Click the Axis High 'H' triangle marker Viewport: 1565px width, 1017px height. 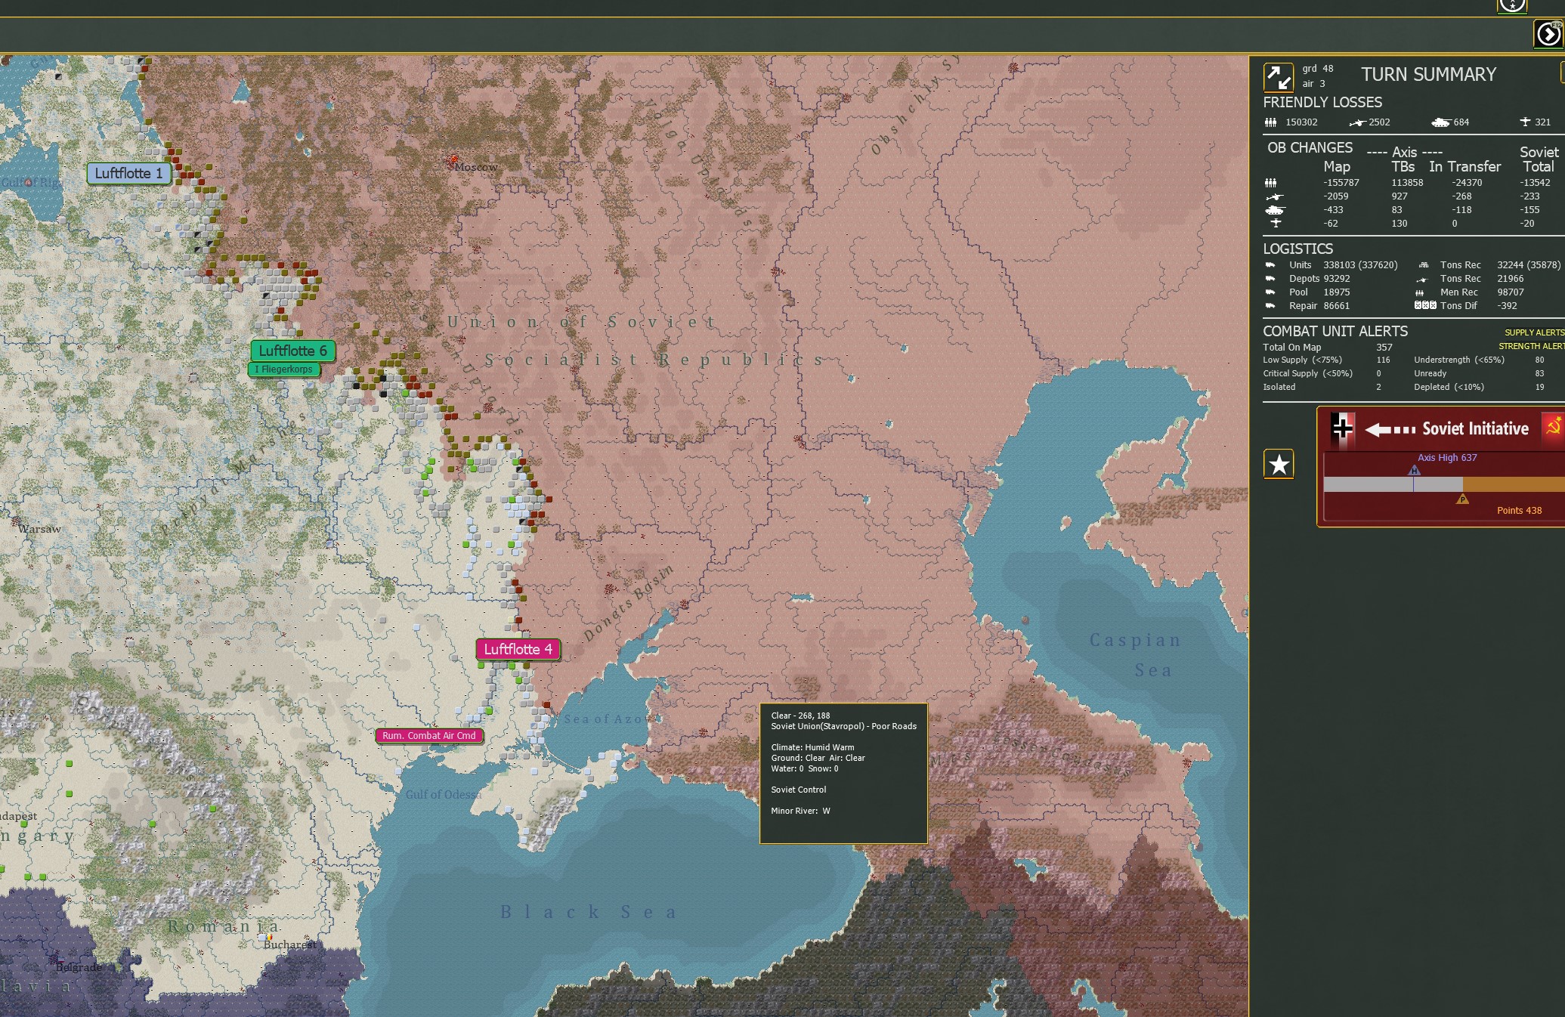click(1414, 470)
